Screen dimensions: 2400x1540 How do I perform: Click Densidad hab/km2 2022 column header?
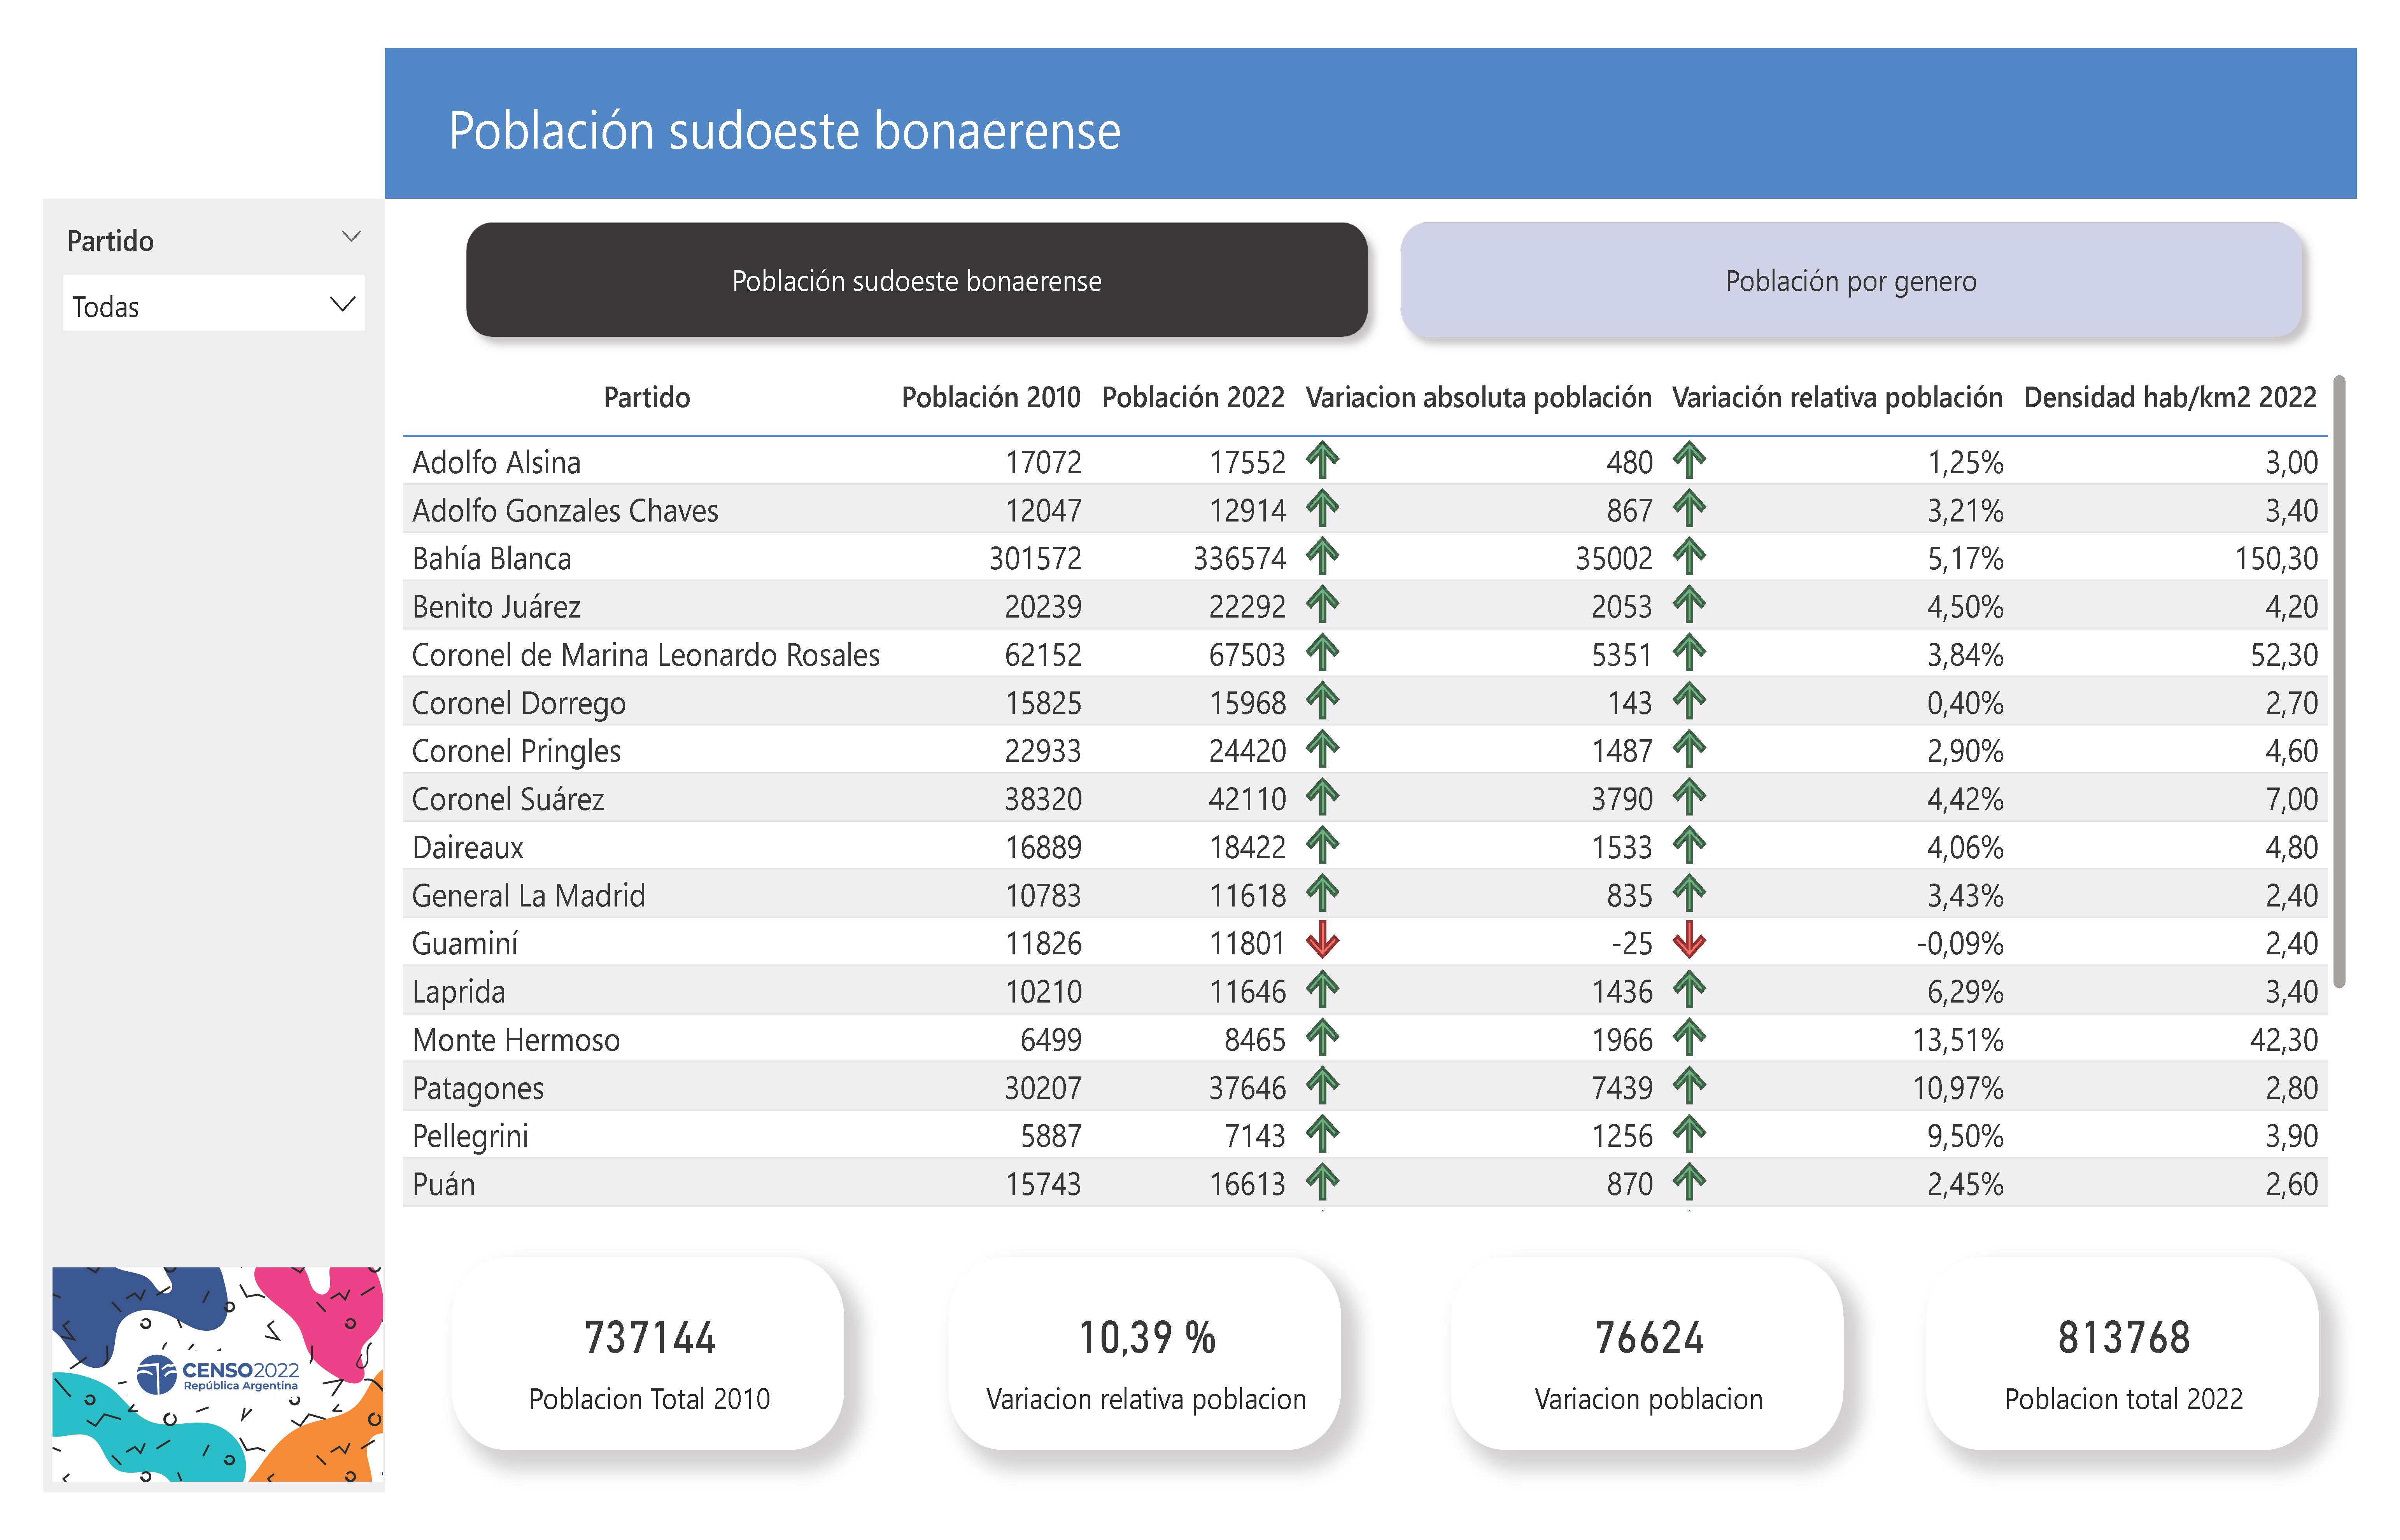2170,397
